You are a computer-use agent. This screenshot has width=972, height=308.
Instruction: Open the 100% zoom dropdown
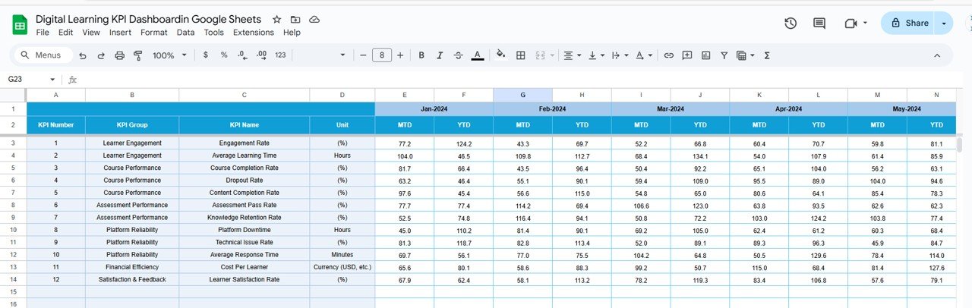click(x=169, y=55)
